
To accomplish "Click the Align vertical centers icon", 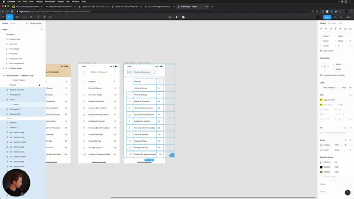I will [x=341, y=29].
